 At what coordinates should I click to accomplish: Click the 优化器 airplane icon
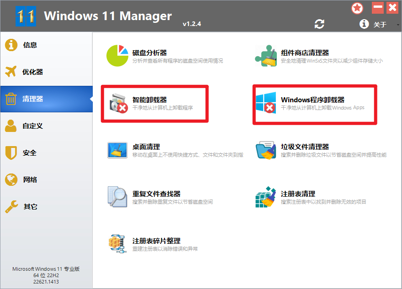(11, 72)
